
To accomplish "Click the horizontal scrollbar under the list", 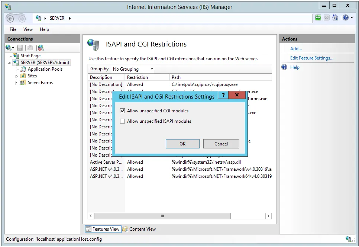I will tap(162, 216).
